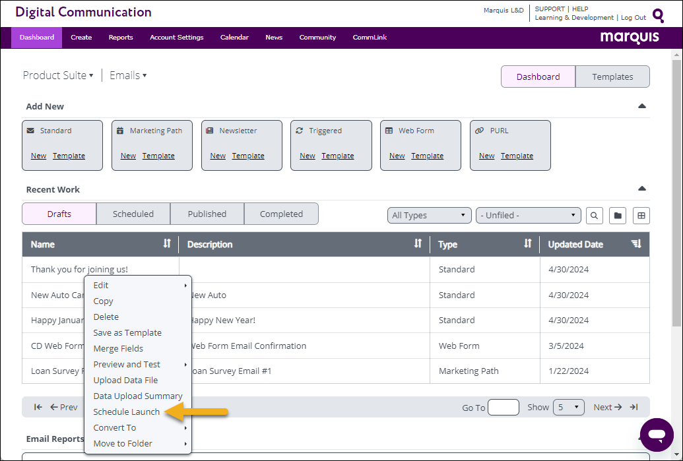Open the chat bubble widget
The image size is (683, 461).
(657, 435)
